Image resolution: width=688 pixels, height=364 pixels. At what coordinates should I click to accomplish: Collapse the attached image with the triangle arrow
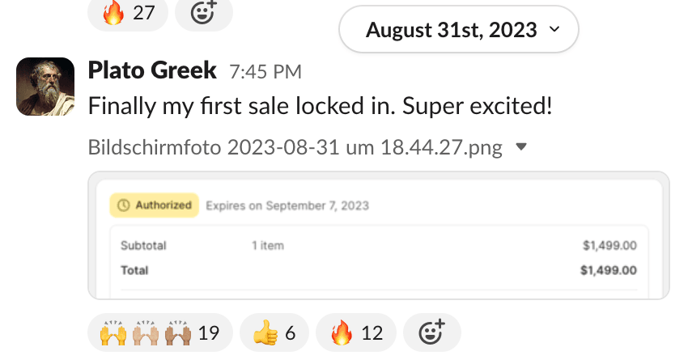point(521,147)
